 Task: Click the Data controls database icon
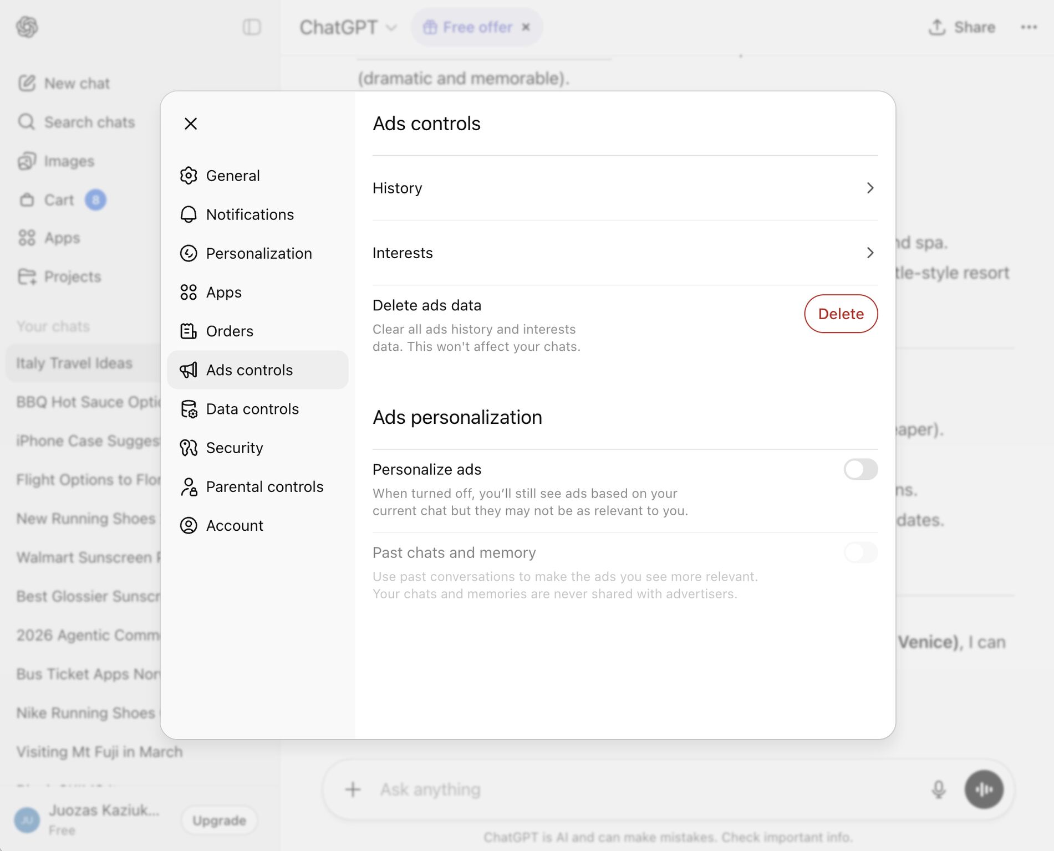coord(189,409)
